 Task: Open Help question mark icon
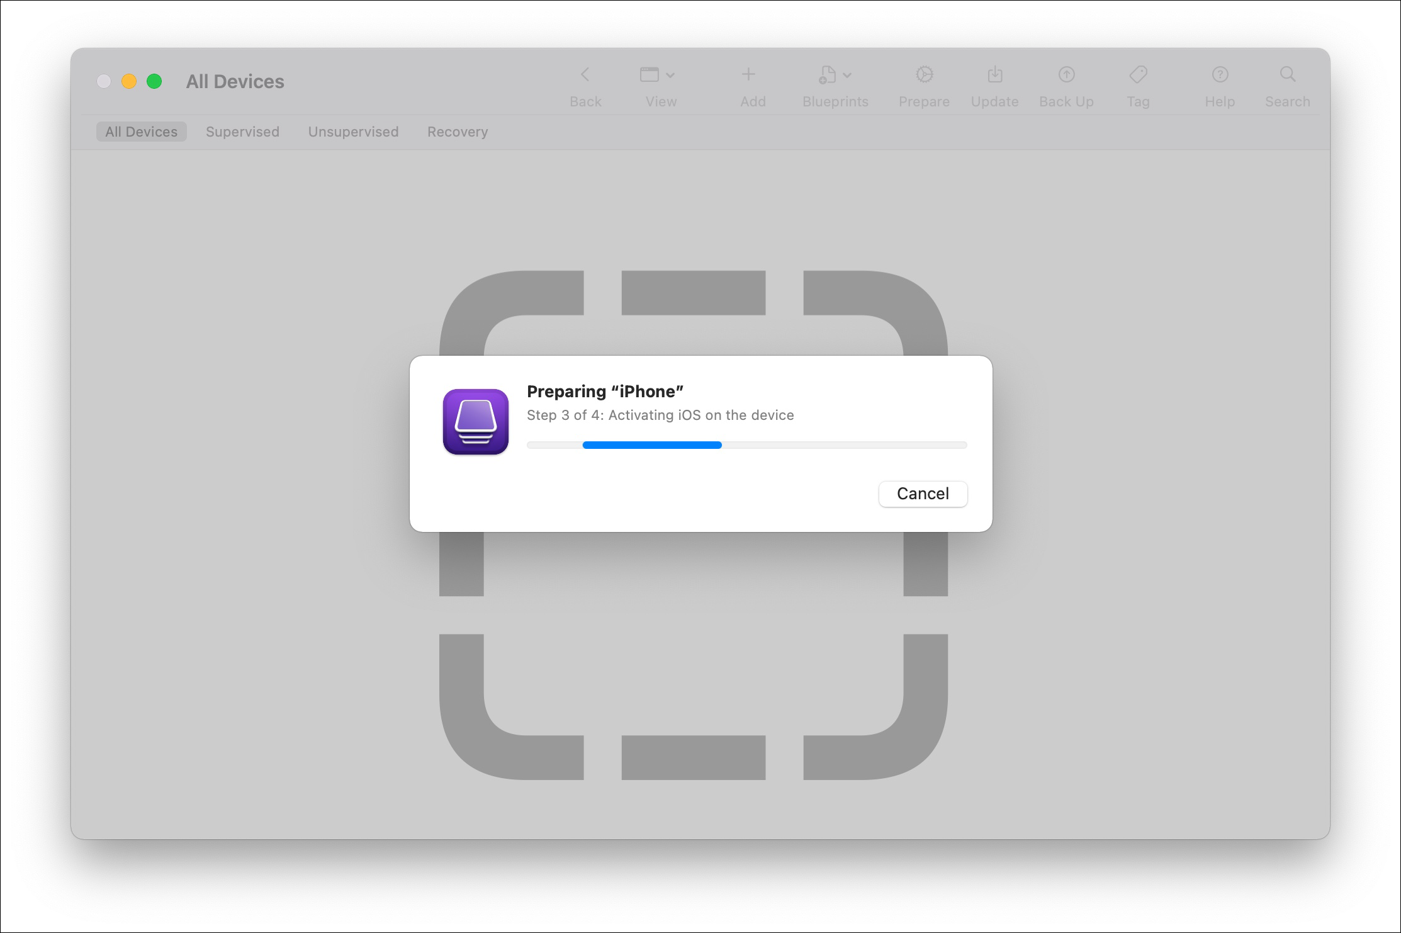(x=1220, y=75)
